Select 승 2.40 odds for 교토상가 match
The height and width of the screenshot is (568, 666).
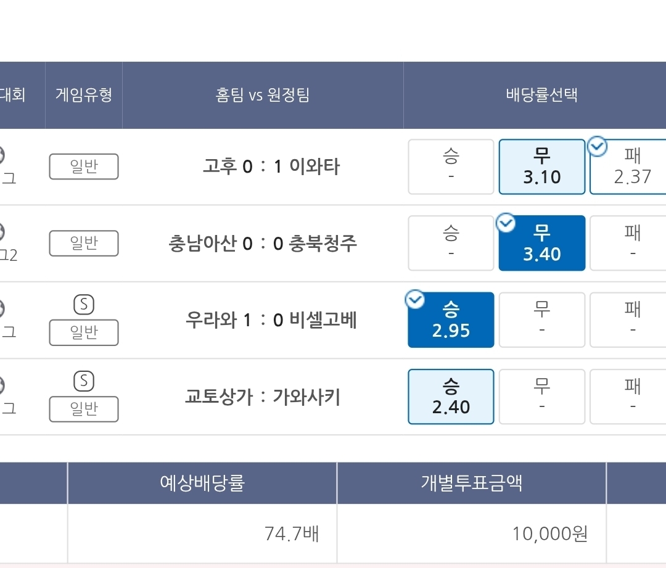click(451, 397)
